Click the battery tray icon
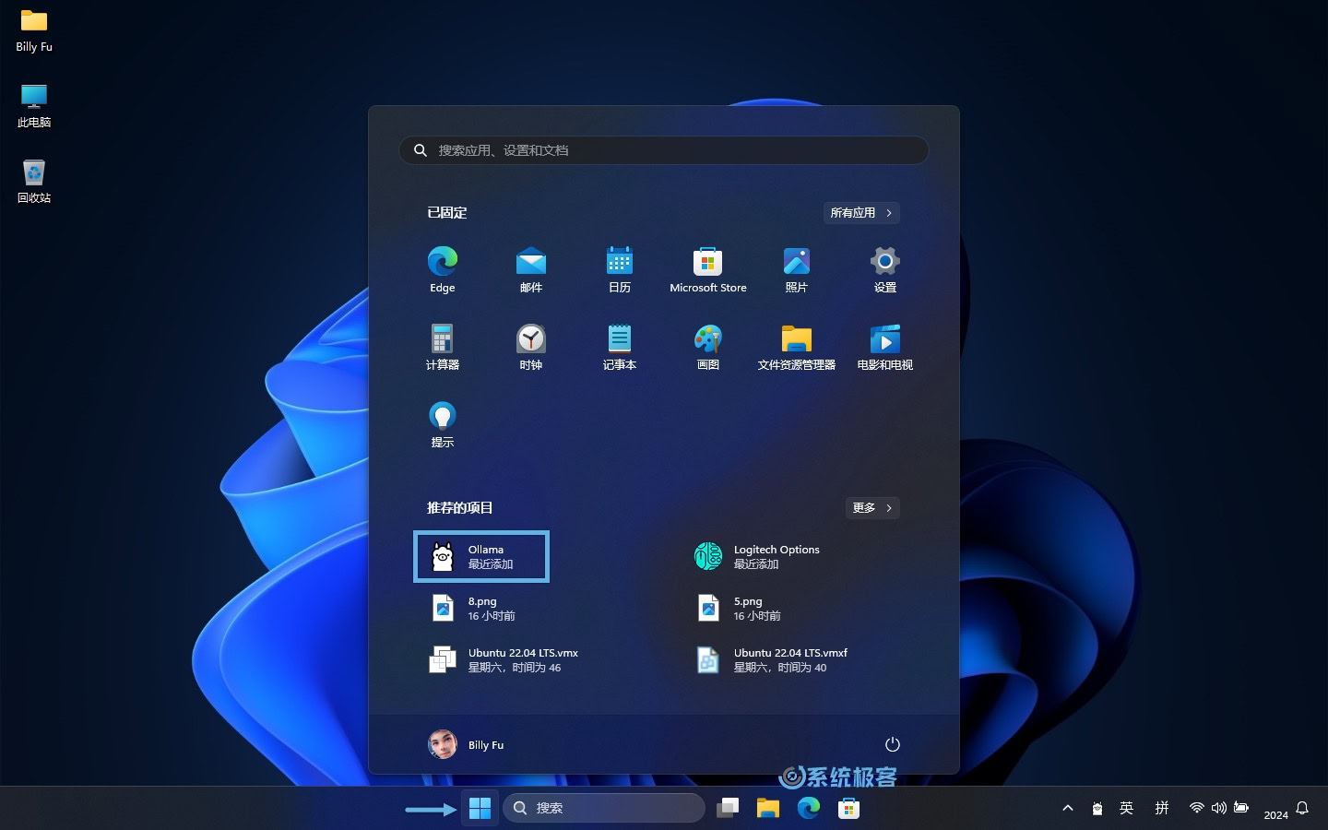 click(1241, 808)
